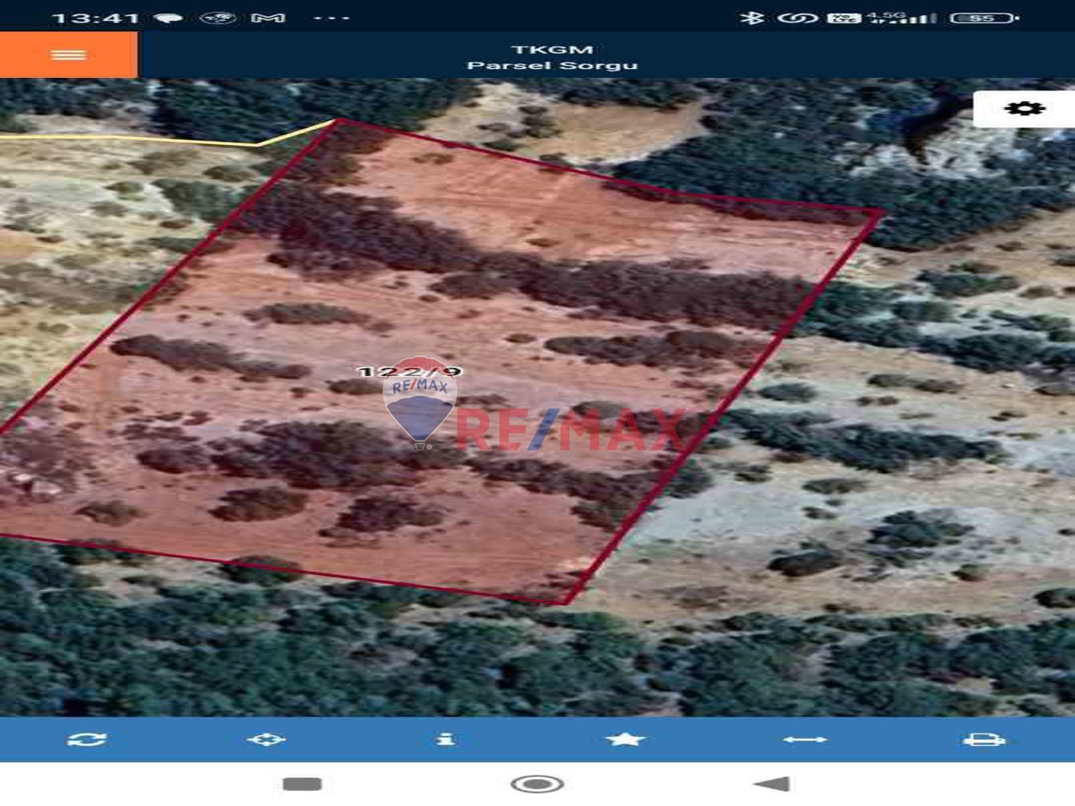Tap the printer icon
The height and width of the screenshot is (806, 1075).
coord(984,739)
